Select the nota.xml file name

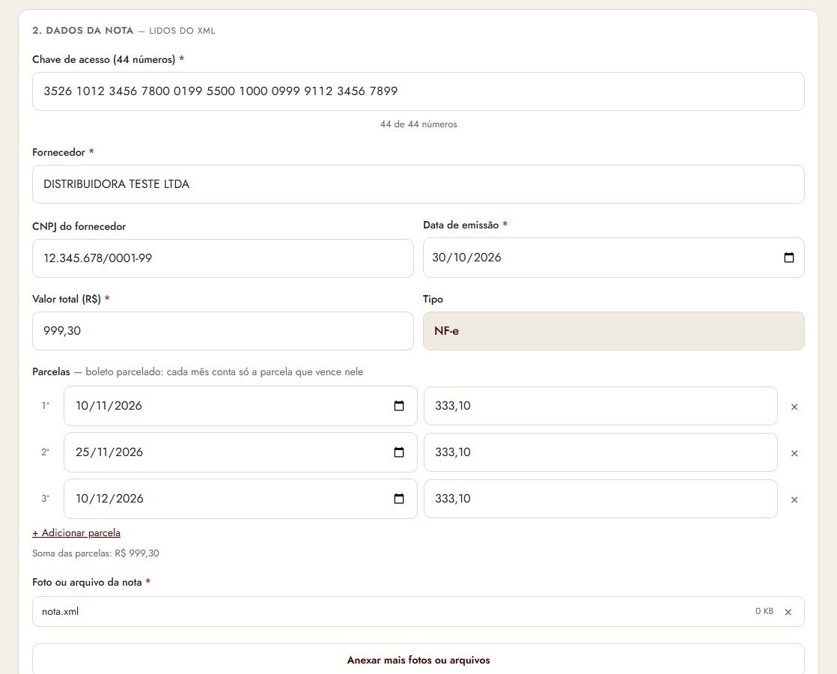coord(61,612)
